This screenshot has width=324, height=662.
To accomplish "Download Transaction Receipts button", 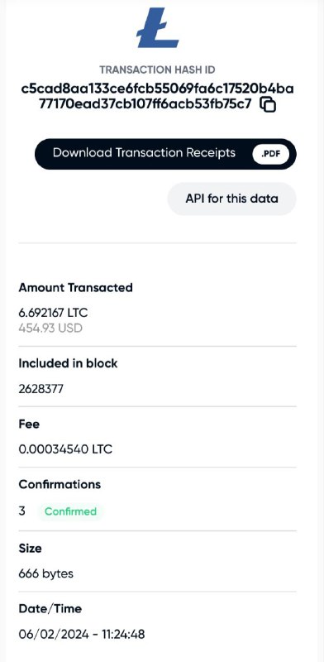I will (x=165, y=154).
